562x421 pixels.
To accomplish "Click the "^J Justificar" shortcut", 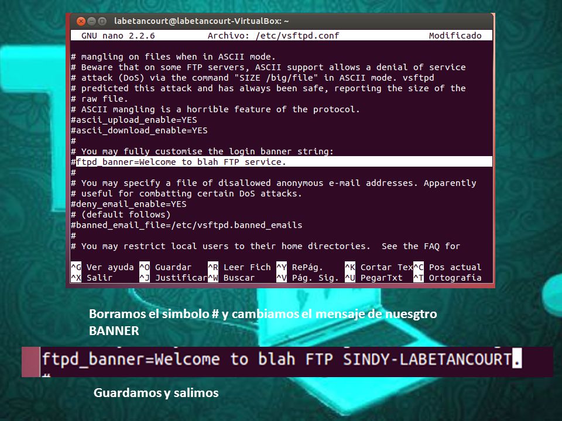I will click(173, 278).
